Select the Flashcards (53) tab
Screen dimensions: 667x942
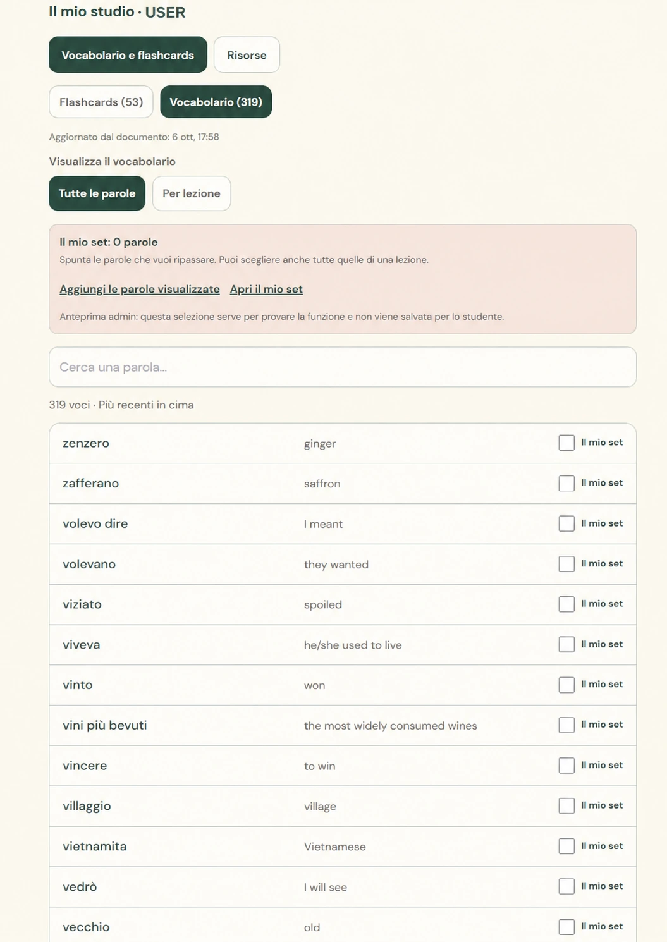tap(101, 102)
